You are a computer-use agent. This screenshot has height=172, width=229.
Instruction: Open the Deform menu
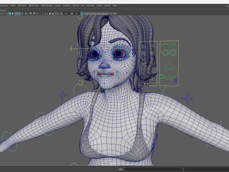pos(76,6)
